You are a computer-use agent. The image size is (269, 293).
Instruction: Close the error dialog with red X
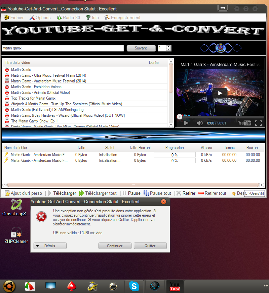point(163,202)
